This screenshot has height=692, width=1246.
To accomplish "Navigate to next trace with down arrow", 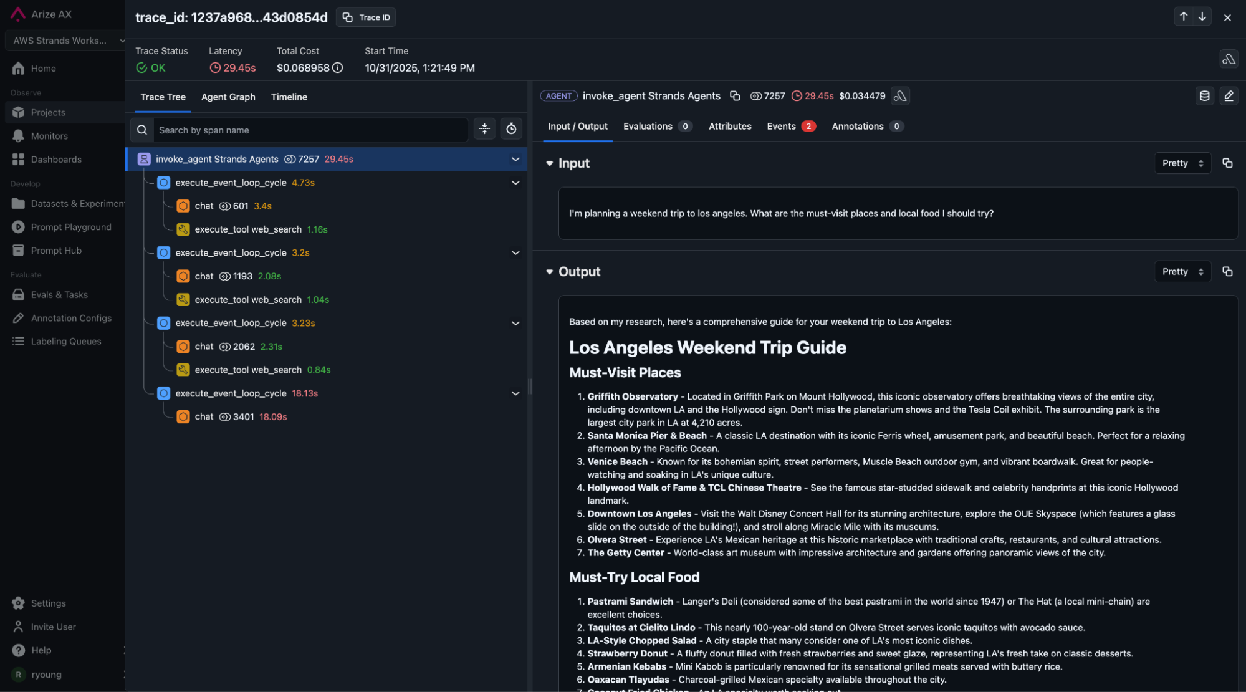I will click(1202, 16).
